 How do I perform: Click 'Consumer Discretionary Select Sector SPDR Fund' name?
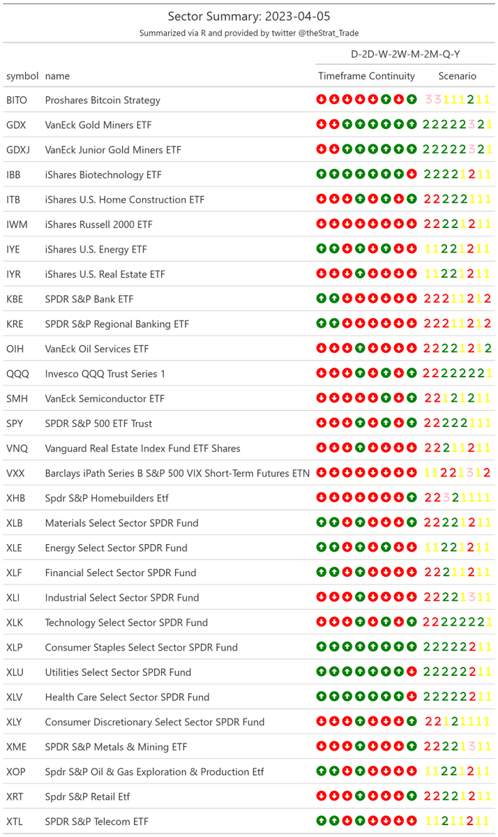(155, 722)
